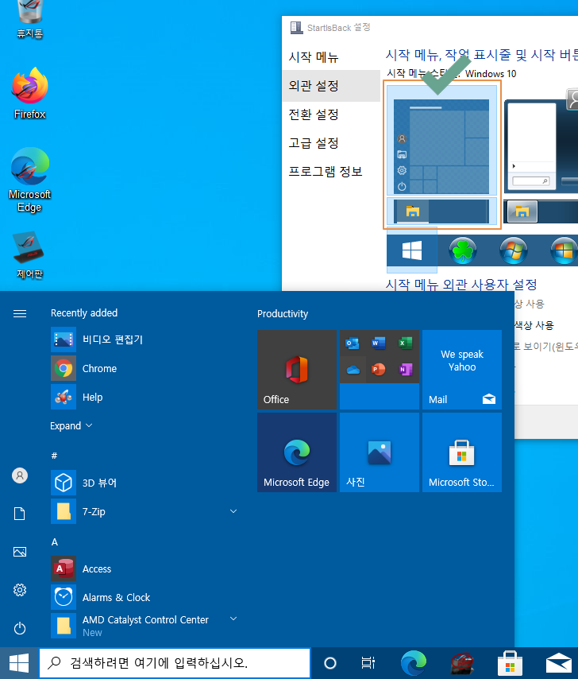Click the hamburger menu in Start menu
This screenshot has height=679, width=578.
click(x=20, y=313)
